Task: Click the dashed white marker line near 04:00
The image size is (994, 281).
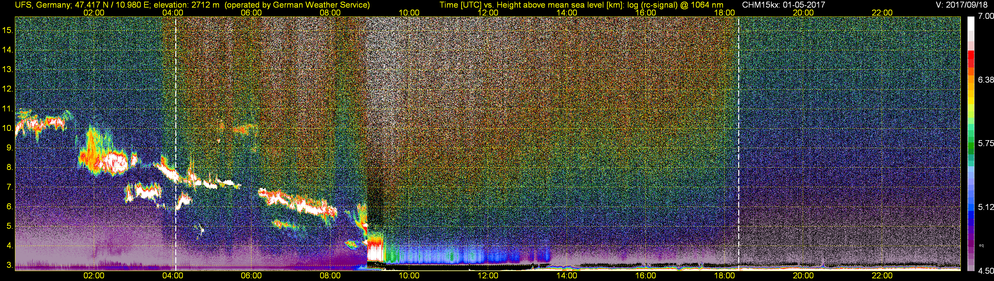Action: coord(176,143)
